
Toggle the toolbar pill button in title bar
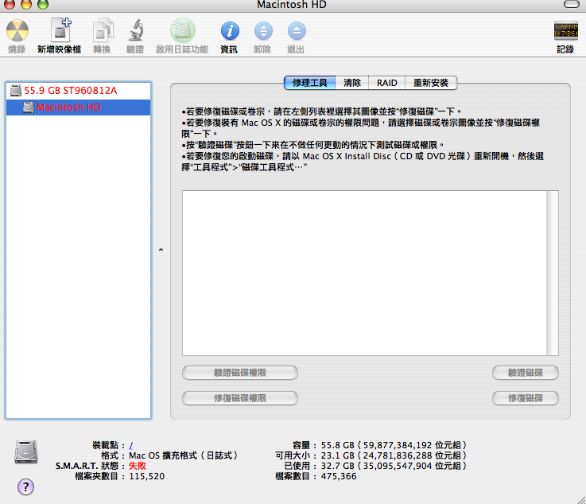point(571,4)
